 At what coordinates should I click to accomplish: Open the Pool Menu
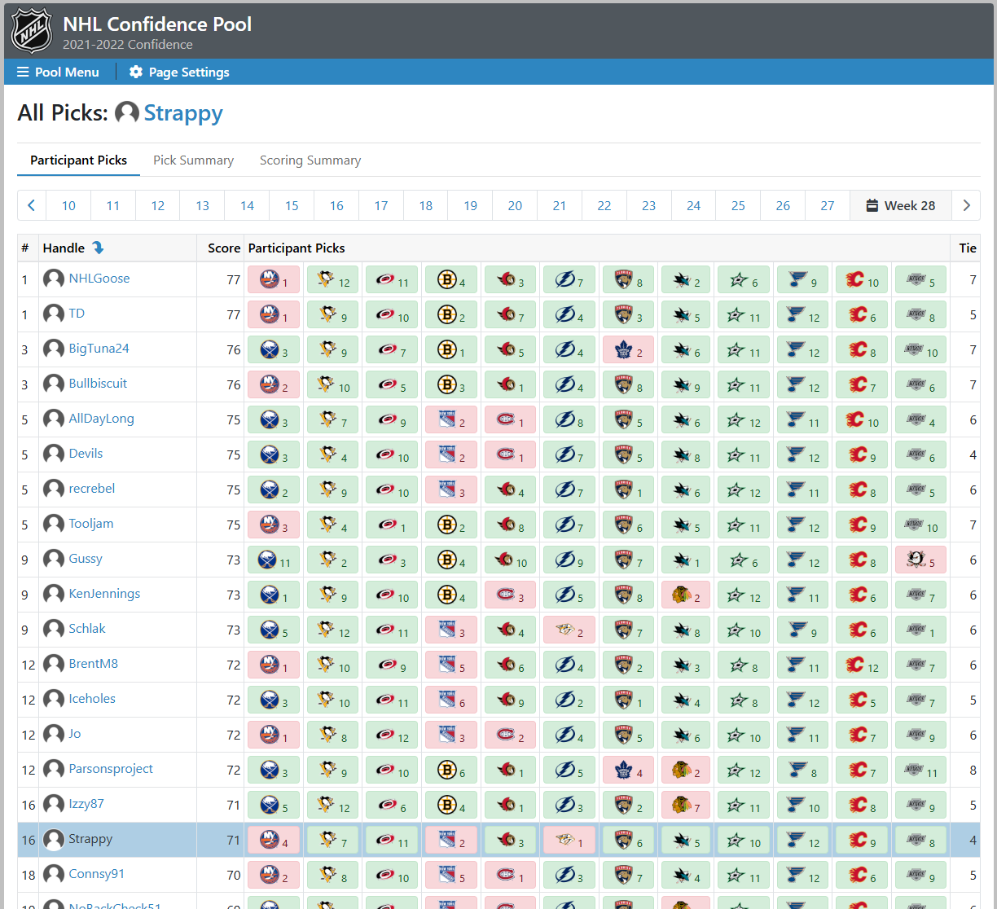click(58, 72)
